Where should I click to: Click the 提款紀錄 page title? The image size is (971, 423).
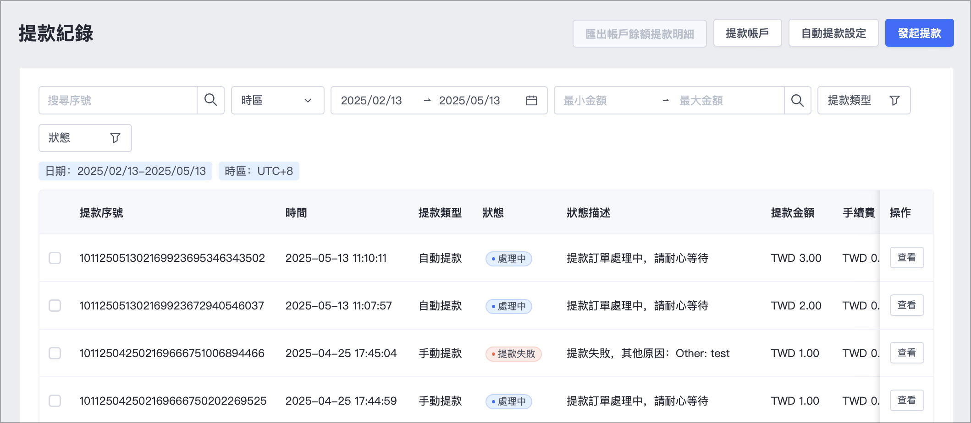56,33
